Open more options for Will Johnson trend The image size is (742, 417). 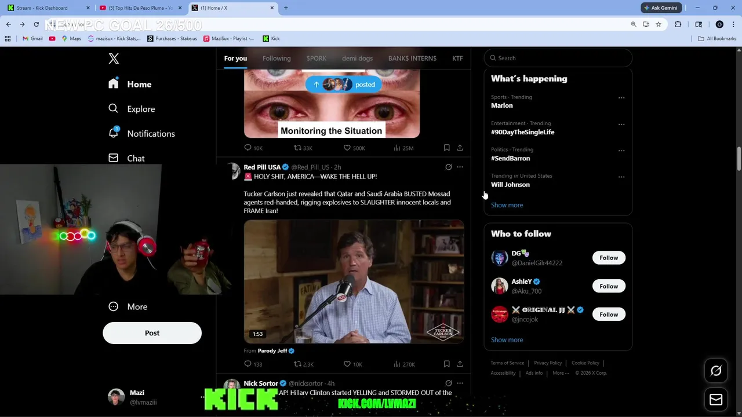pos(621,177)
